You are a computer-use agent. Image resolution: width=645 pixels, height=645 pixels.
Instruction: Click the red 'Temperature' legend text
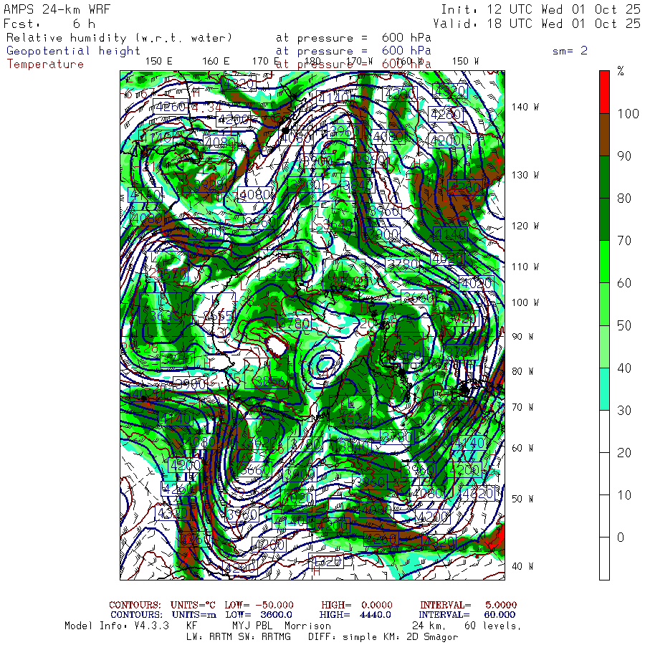pos(45,64)
